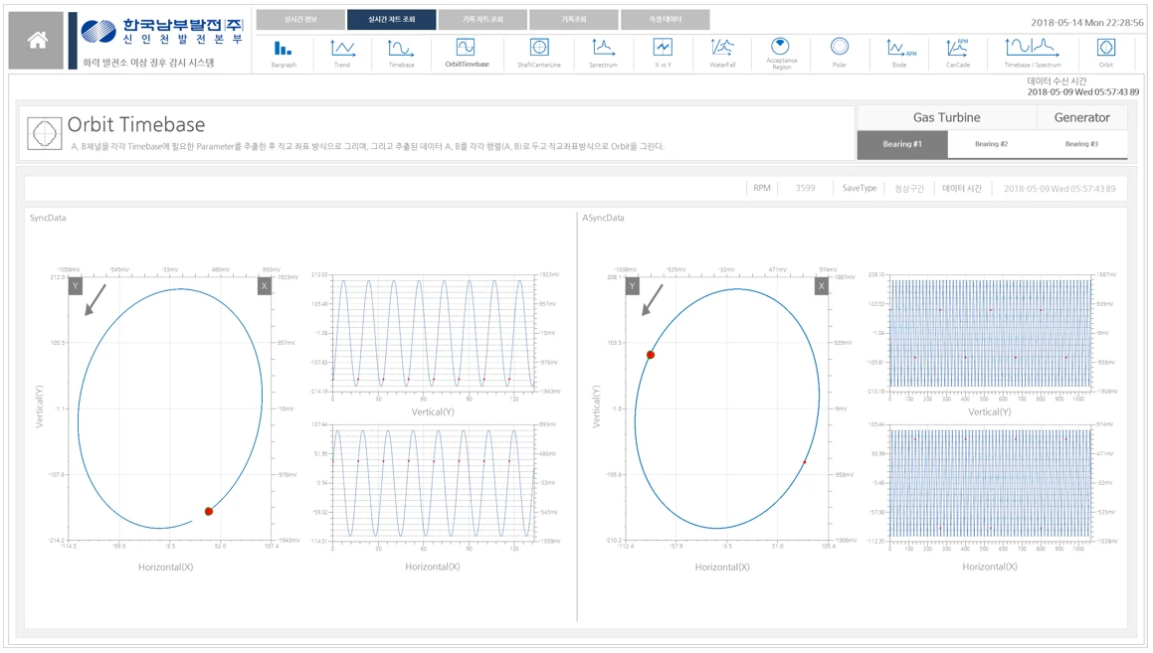Screen dimensions: 1153x653
Task: Click the 데이터 시간 label
Action: click(x=962, y=189)
